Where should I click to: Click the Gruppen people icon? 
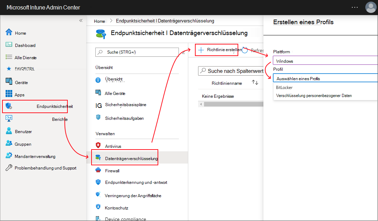tap(9, 143)
